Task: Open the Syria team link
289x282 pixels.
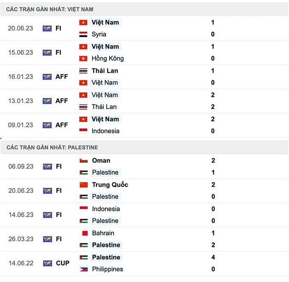Action: [99, 34]
